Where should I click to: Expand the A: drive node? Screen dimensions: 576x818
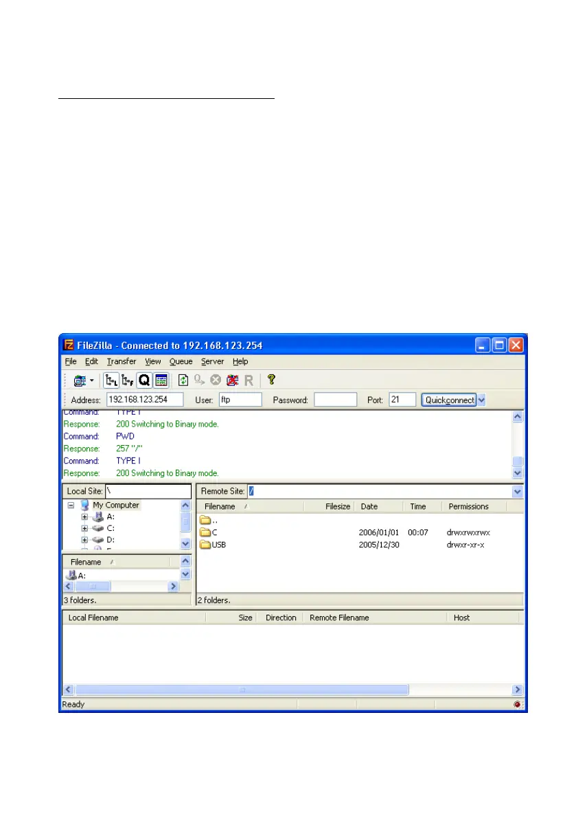pos(84,517)
